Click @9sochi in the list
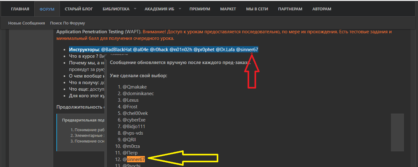 click(132, 165)
